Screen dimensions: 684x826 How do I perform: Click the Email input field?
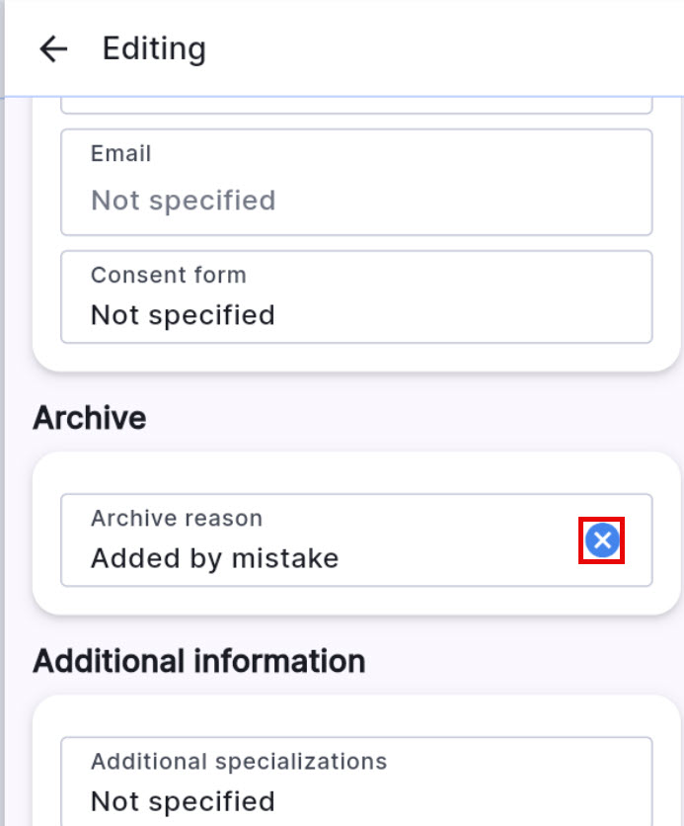tap(355, 183)
